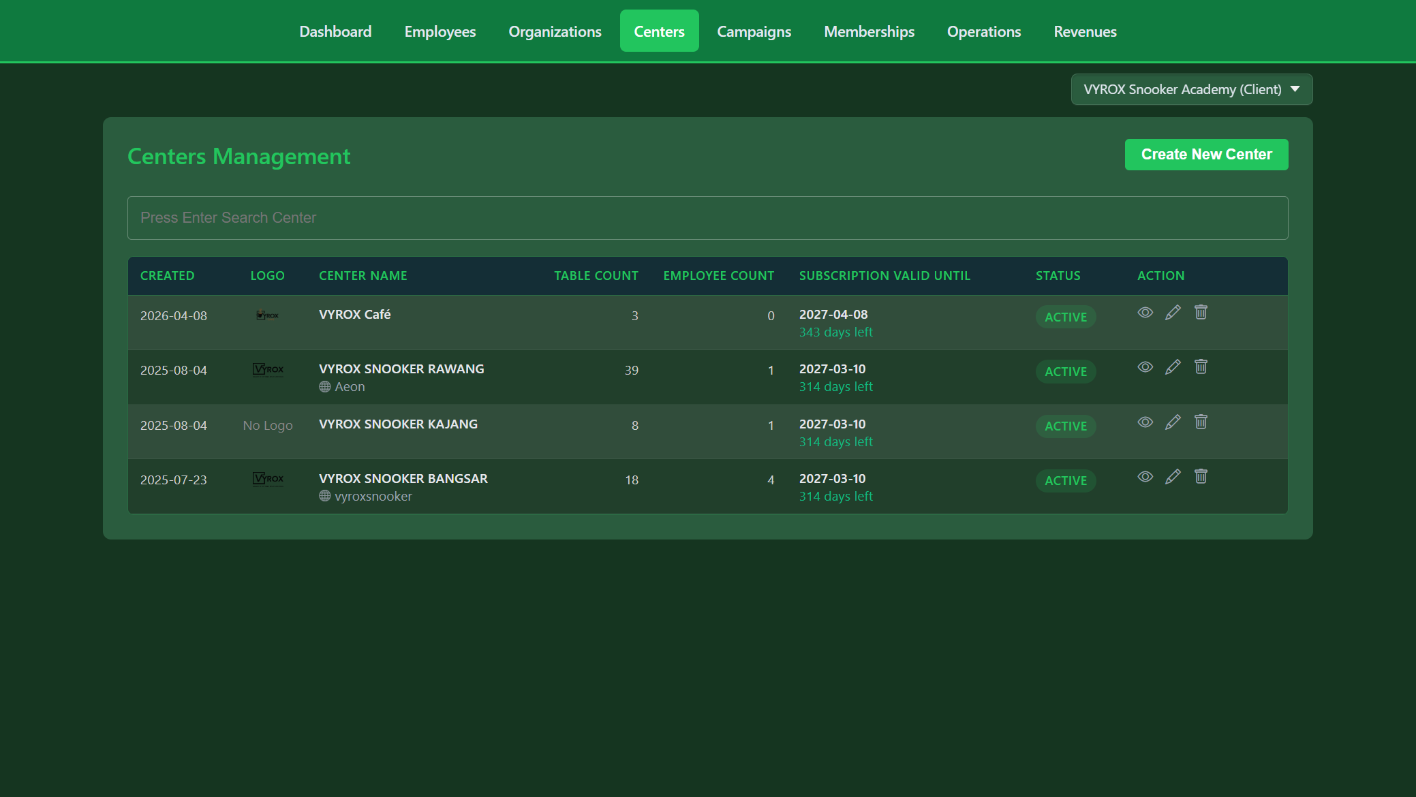Select the VYROX Café center name
The width and height of the screenshot is (1416, 797).
coord(354,315)
